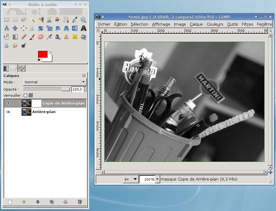Swap foreground and background colors arrow

(x=50, y=52)
